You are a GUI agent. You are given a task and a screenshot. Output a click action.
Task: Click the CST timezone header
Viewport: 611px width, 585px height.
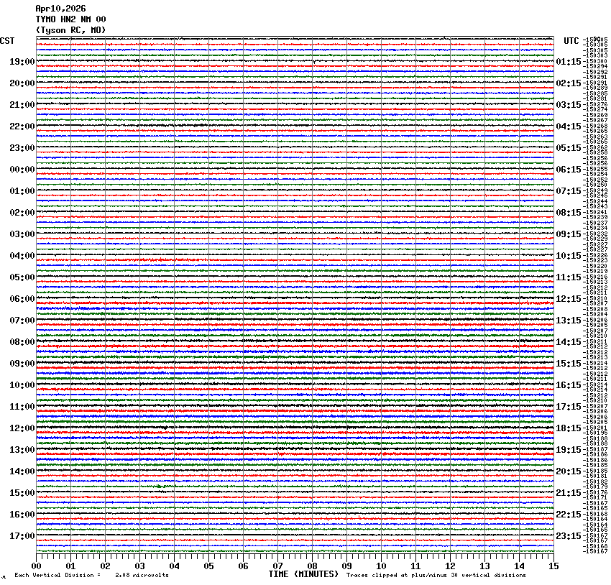(x=8, y=40)
